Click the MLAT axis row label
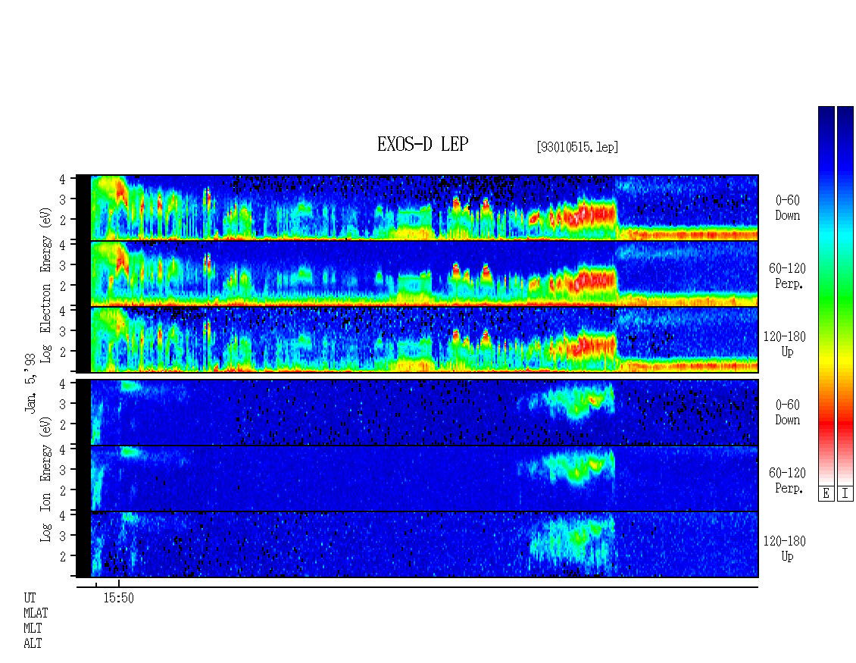 36,613
